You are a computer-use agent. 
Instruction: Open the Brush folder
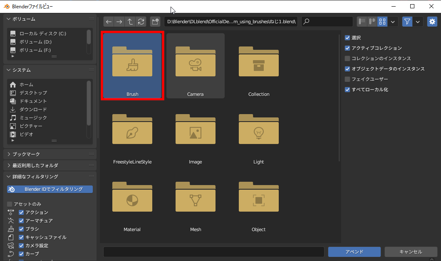pos(132,66)
